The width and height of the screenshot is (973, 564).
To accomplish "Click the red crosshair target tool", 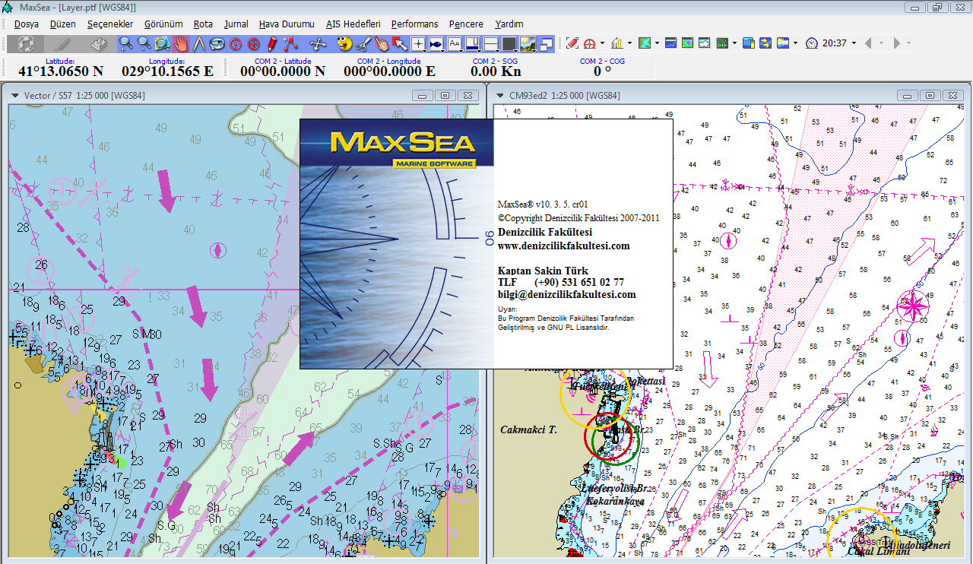I will [254, 43].
